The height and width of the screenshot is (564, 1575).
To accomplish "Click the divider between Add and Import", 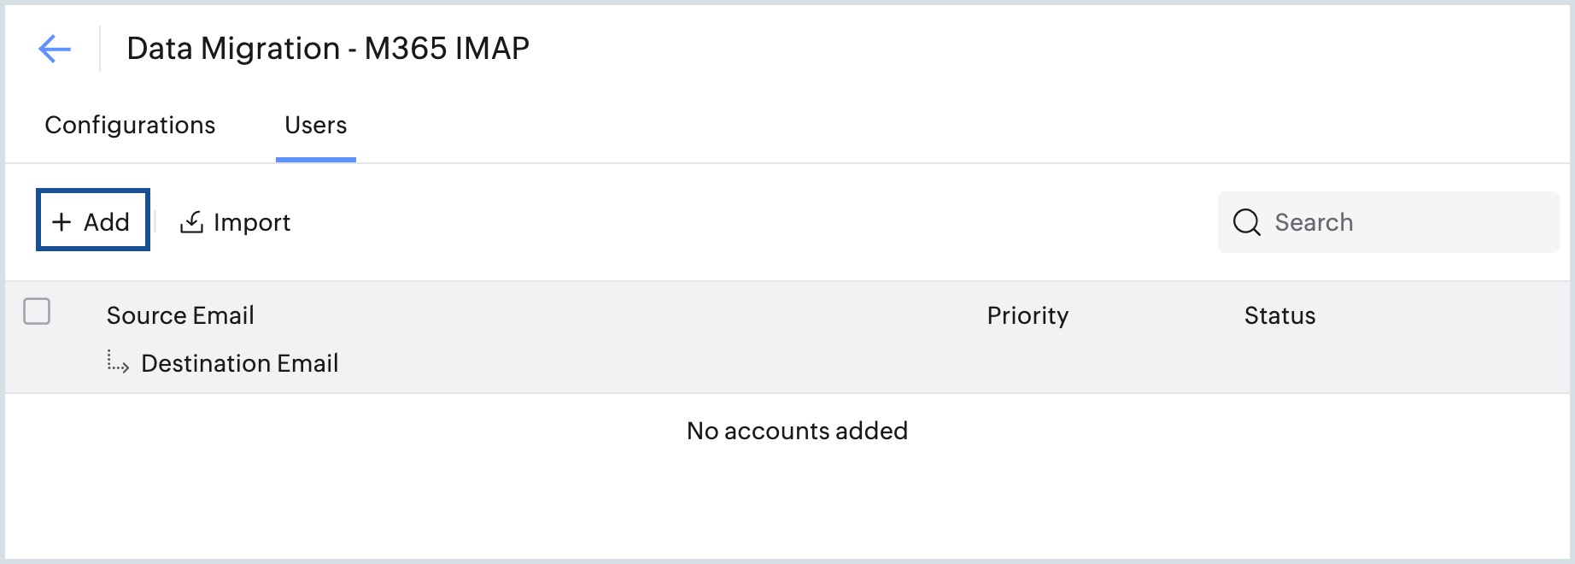I will (155, 222).
